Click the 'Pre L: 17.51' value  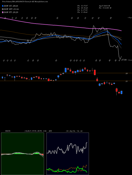[83, 10]
